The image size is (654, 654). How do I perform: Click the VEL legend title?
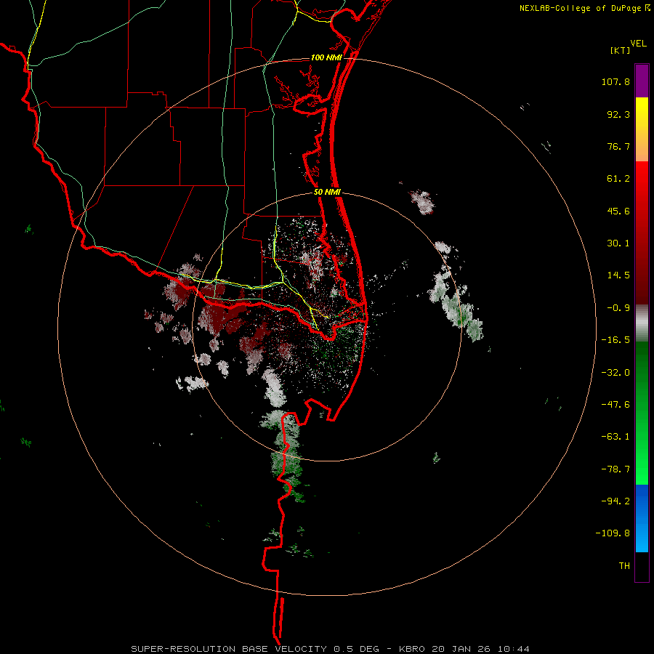point(638,44)
